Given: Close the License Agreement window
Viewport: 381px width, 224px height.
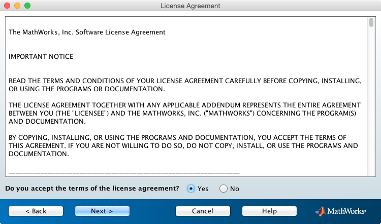Looking at the screenshot, I should (7, 6).
